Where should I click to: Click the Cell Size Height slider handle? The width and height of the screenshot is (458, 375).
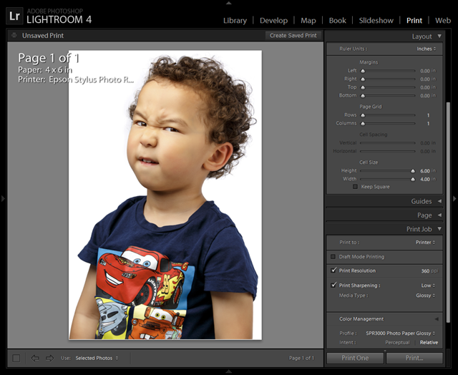[412, 171]
